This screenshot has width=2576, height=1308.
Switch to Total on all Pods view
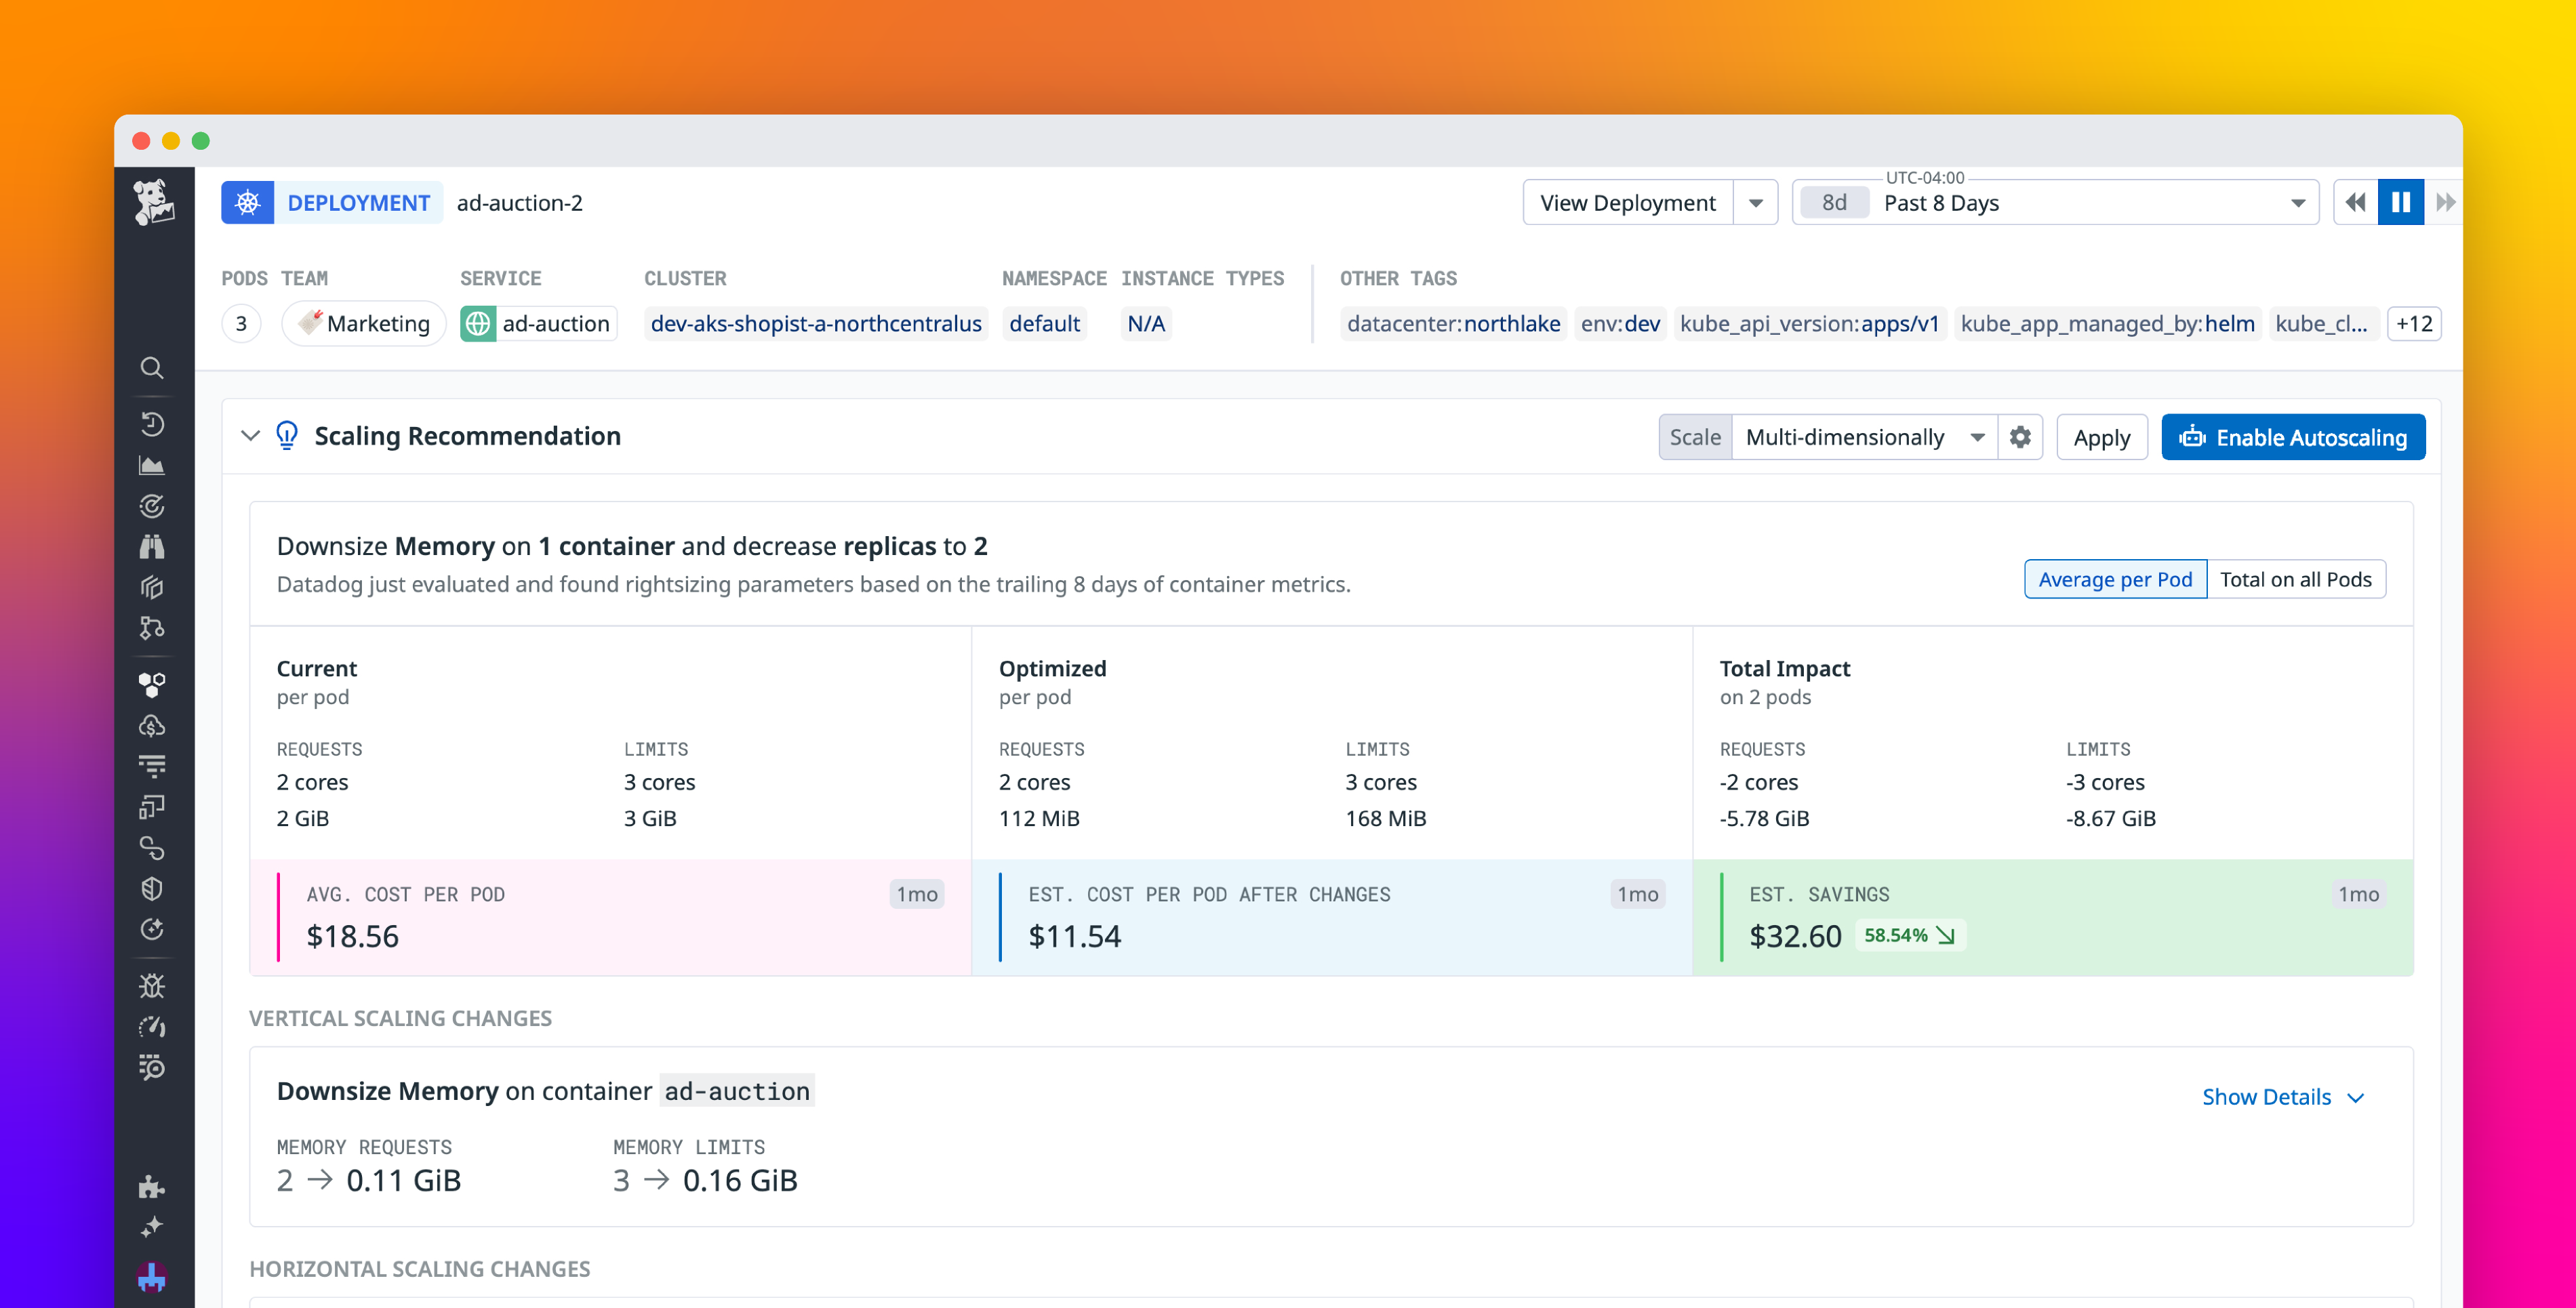2296,578
